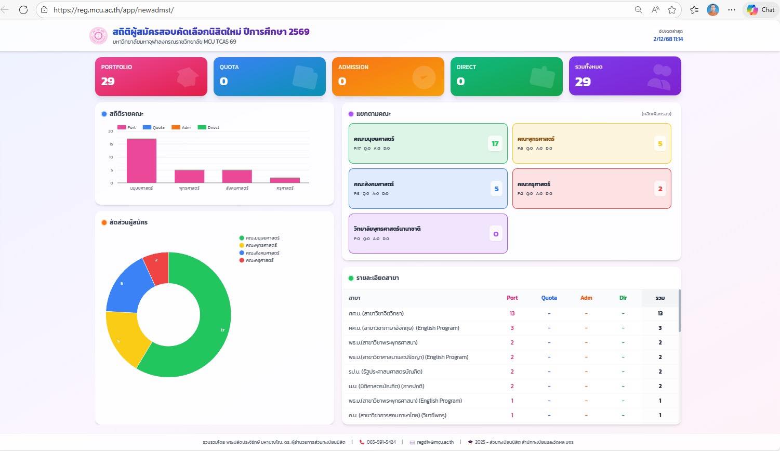The width and height of the screenshot is (780, 451).
Task: Open the Copilot Chat button
Action: tap(761, 10)
